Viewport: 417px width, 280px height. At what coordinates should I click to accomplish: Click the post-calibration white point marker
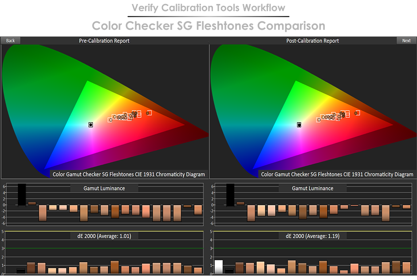click(x=299, y=125)
